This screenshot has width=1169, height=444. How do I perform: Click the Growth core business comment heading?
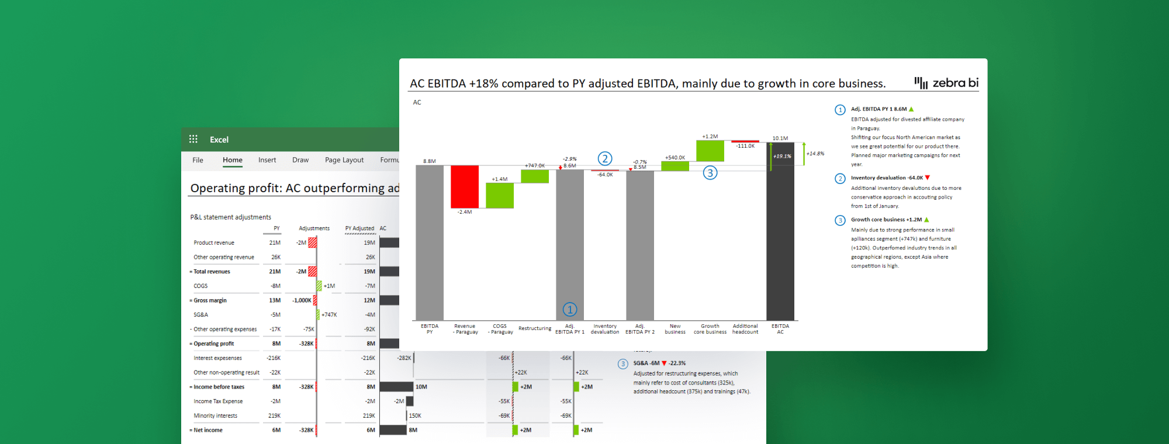click(x=886, y=220)
